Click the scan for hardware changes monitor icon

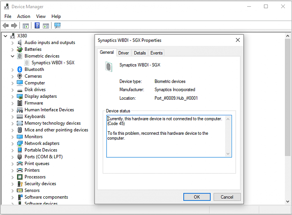[x=57, y=25]
